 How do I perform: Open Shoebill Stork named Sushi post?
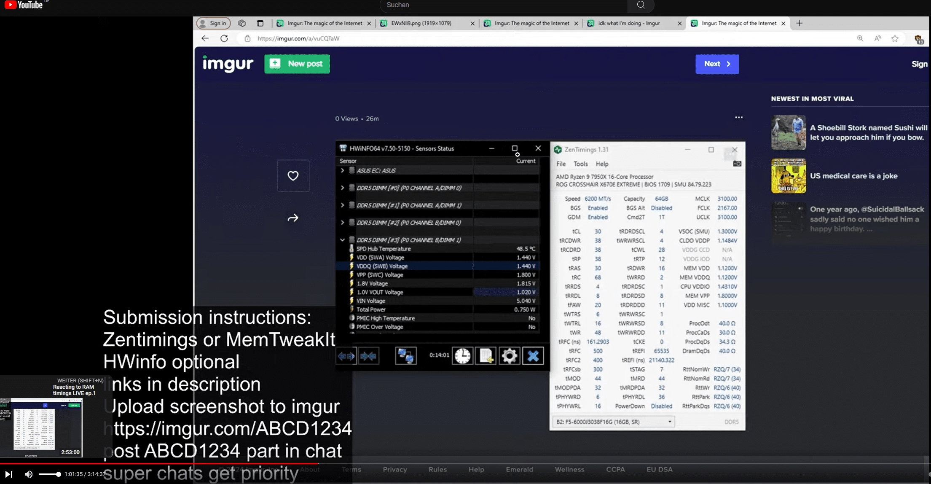tap(849, 132)
